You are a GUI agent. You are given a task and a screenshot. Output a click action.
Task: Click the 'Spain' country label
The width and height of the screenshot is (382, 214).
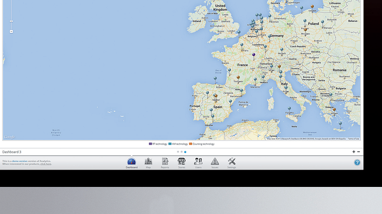point(218,107)
